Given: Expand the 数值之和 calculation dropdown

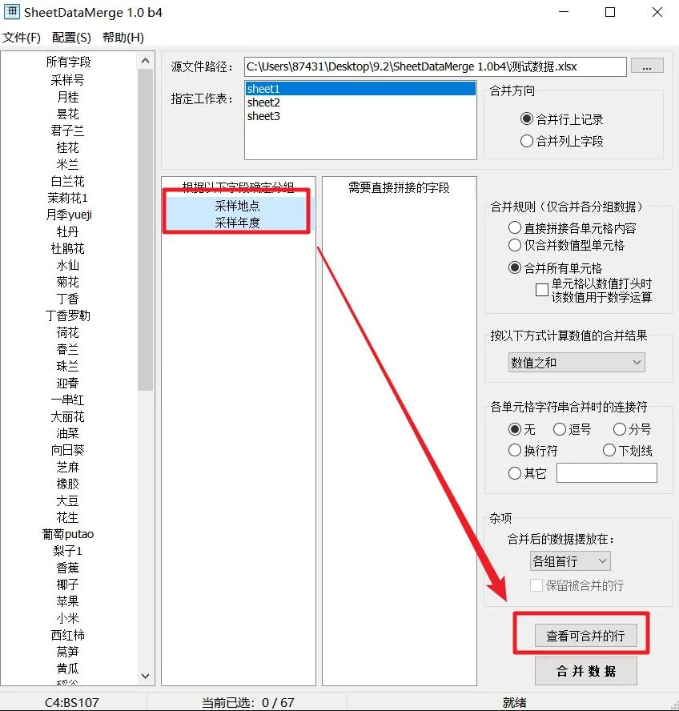Looking at the screenshot, I should (x=577, y=363).
